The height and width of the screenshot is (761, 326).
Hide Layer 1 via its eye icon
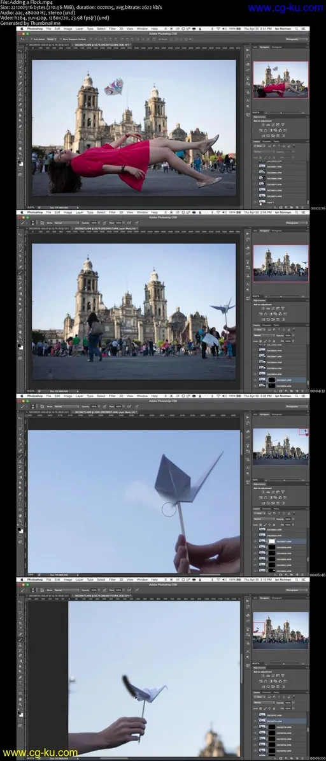click(255, 202)
